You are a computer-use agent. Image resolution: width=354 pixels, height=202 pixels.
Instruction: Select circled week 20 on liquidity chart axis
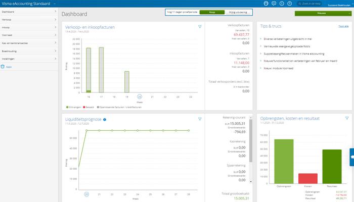[x=86, y=194]
